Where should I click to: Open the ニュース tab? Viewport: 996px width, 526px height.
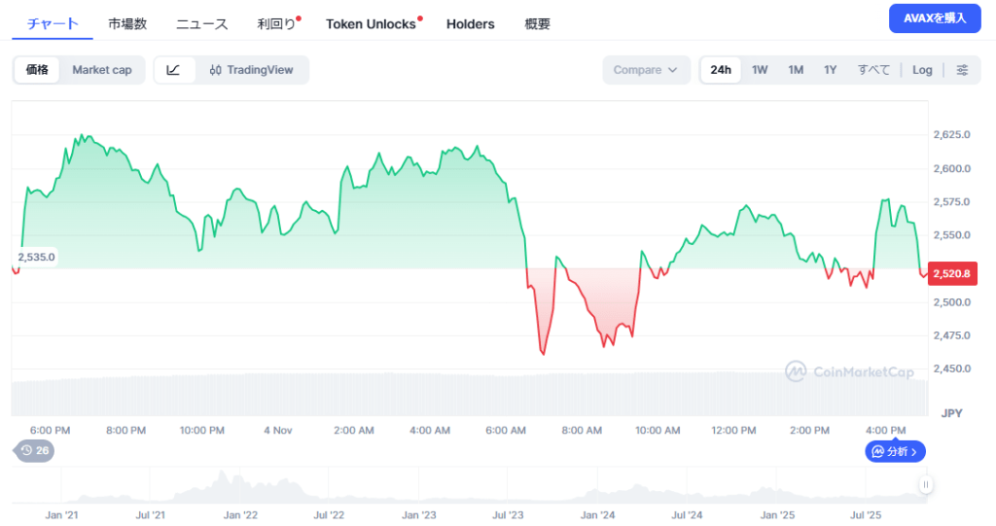(201, 24)
